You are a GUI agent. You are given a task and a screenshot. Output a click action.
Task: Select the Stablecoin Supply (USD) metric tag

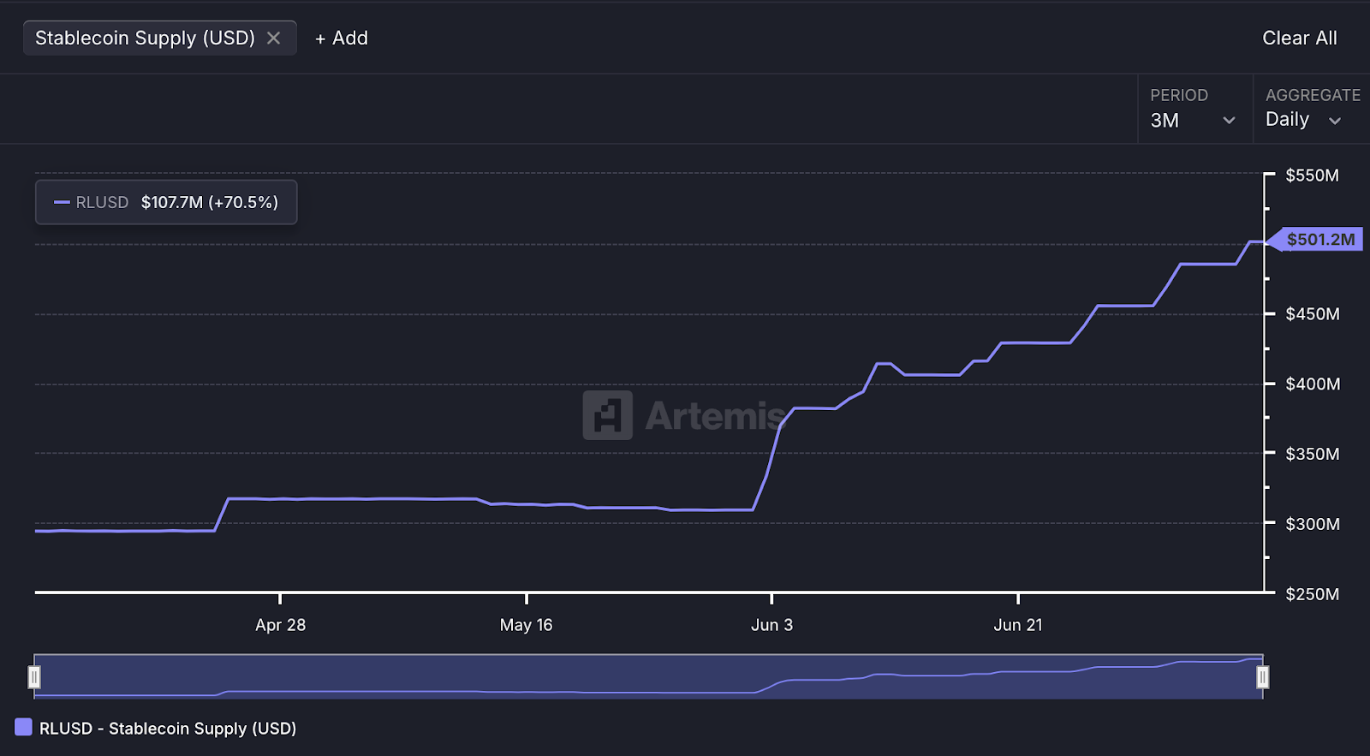point(160,38)
